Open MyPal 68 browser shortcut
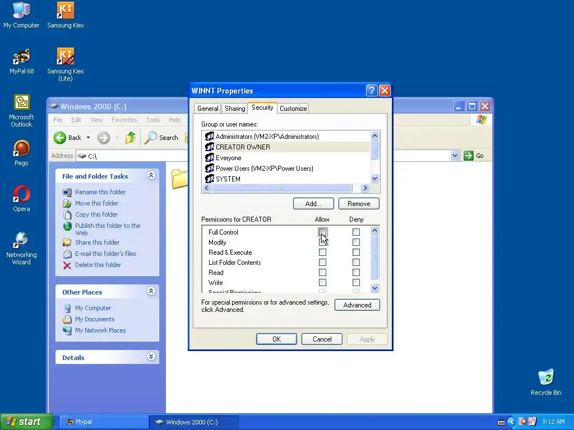The image size is (574, 430). coord(22,62)
